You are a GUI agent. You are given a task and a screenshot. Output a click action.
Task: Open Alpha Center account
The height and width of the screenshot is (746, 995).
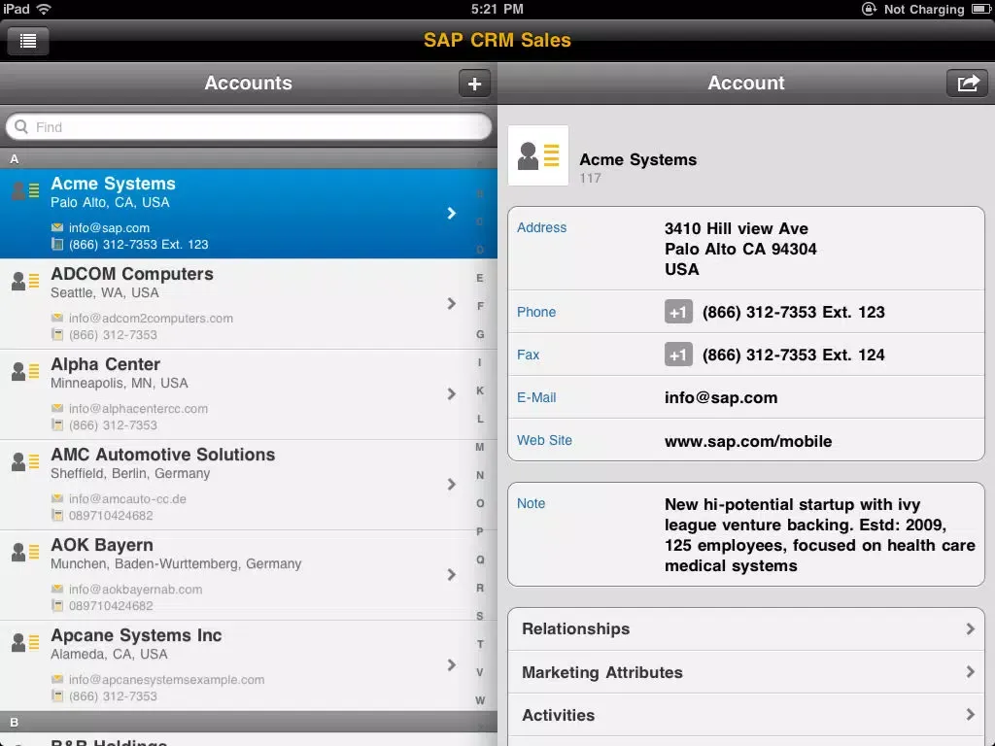tap(249, 394)
